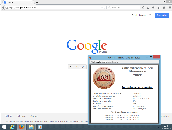Open the media player taskbar icon
This screenshot has height=130, width=172.
(40, 127)
